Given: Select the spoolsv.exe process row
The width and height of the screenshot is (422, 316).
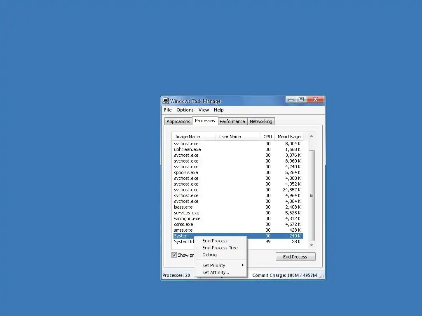Looking at the screenshot, I should coord(238,172).
